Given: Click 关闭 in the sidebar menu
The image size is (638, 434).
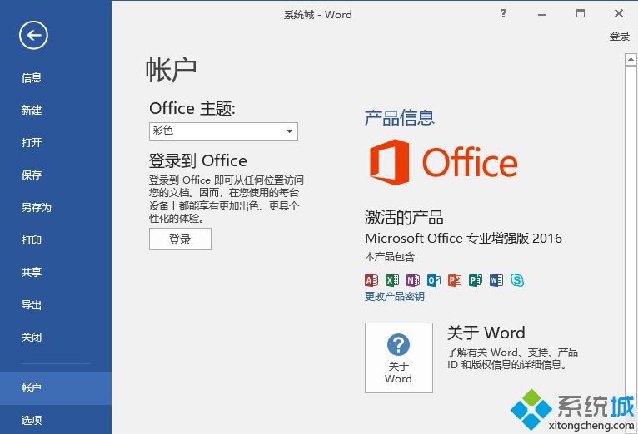Looking at the screenshot, I should click(56, 337).
